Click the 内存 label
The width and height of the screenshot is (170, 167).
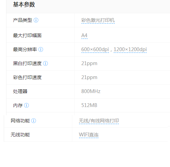18,105
